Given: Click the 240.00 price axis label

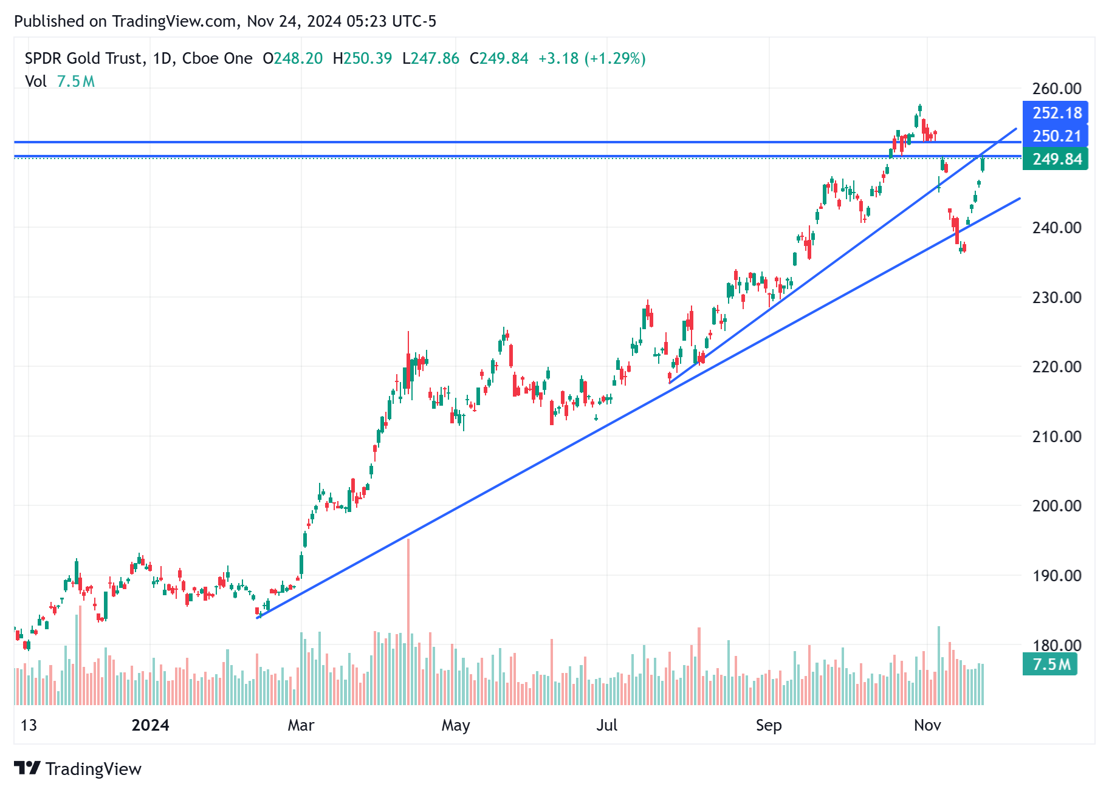Looking at the screenshot, I should click(x=1057, y=228).
